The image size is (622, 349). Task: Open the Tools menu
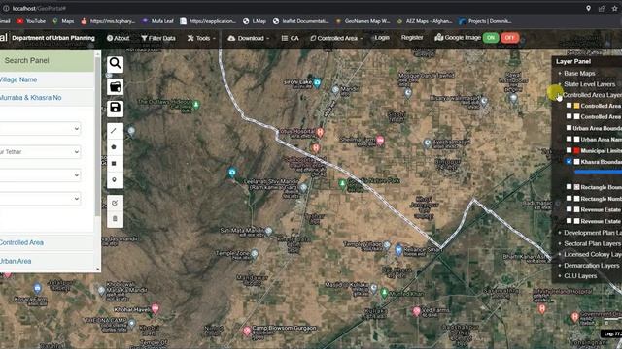pyautogui.click(x=201, y=38)
